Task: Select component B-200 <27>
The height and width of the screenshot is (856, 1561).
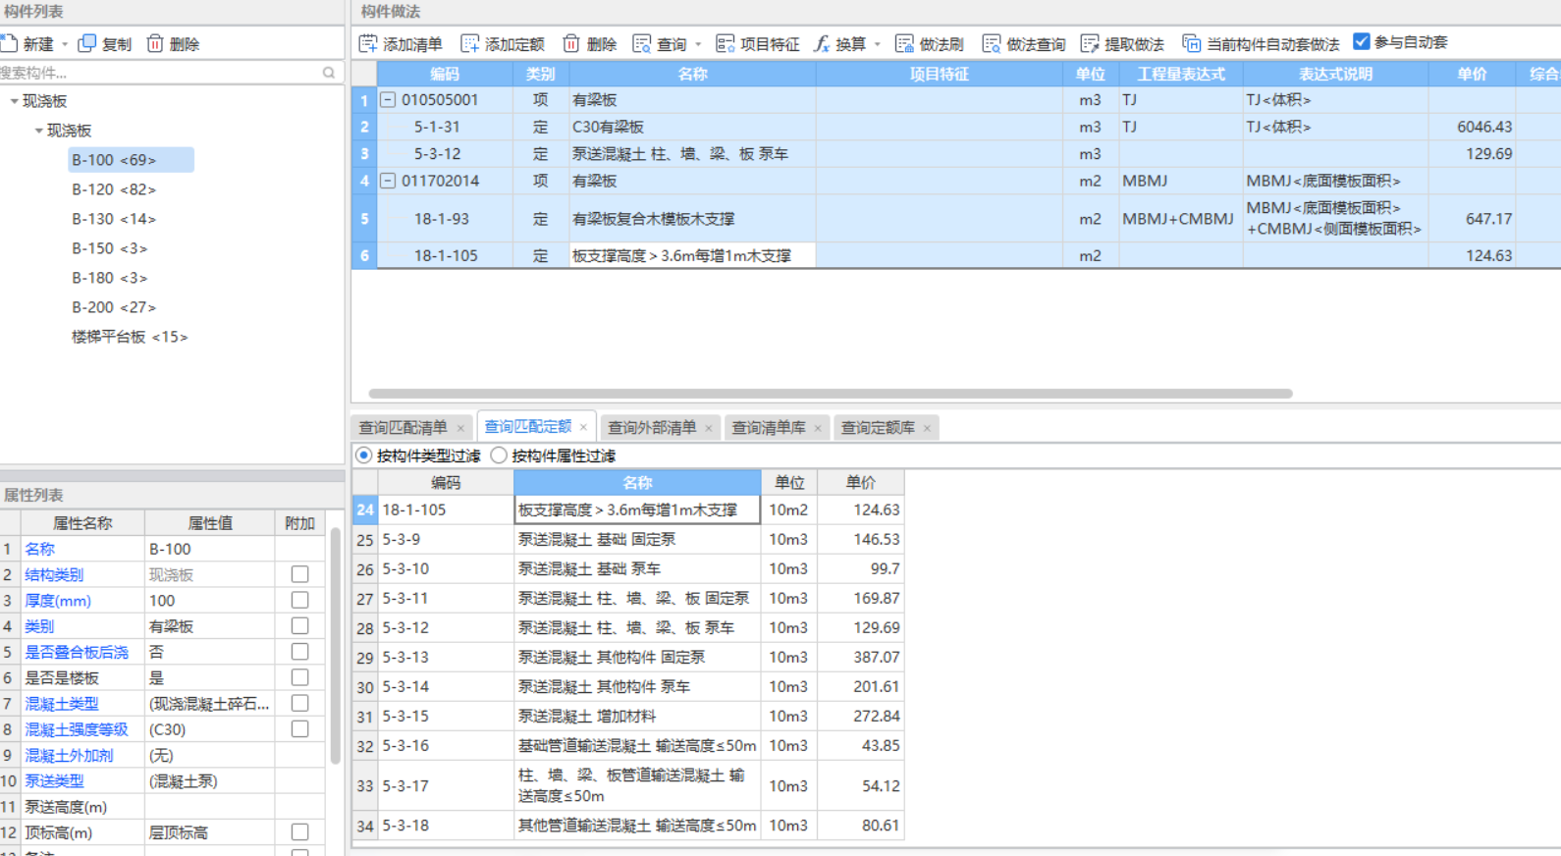Action: pos(114,307)
